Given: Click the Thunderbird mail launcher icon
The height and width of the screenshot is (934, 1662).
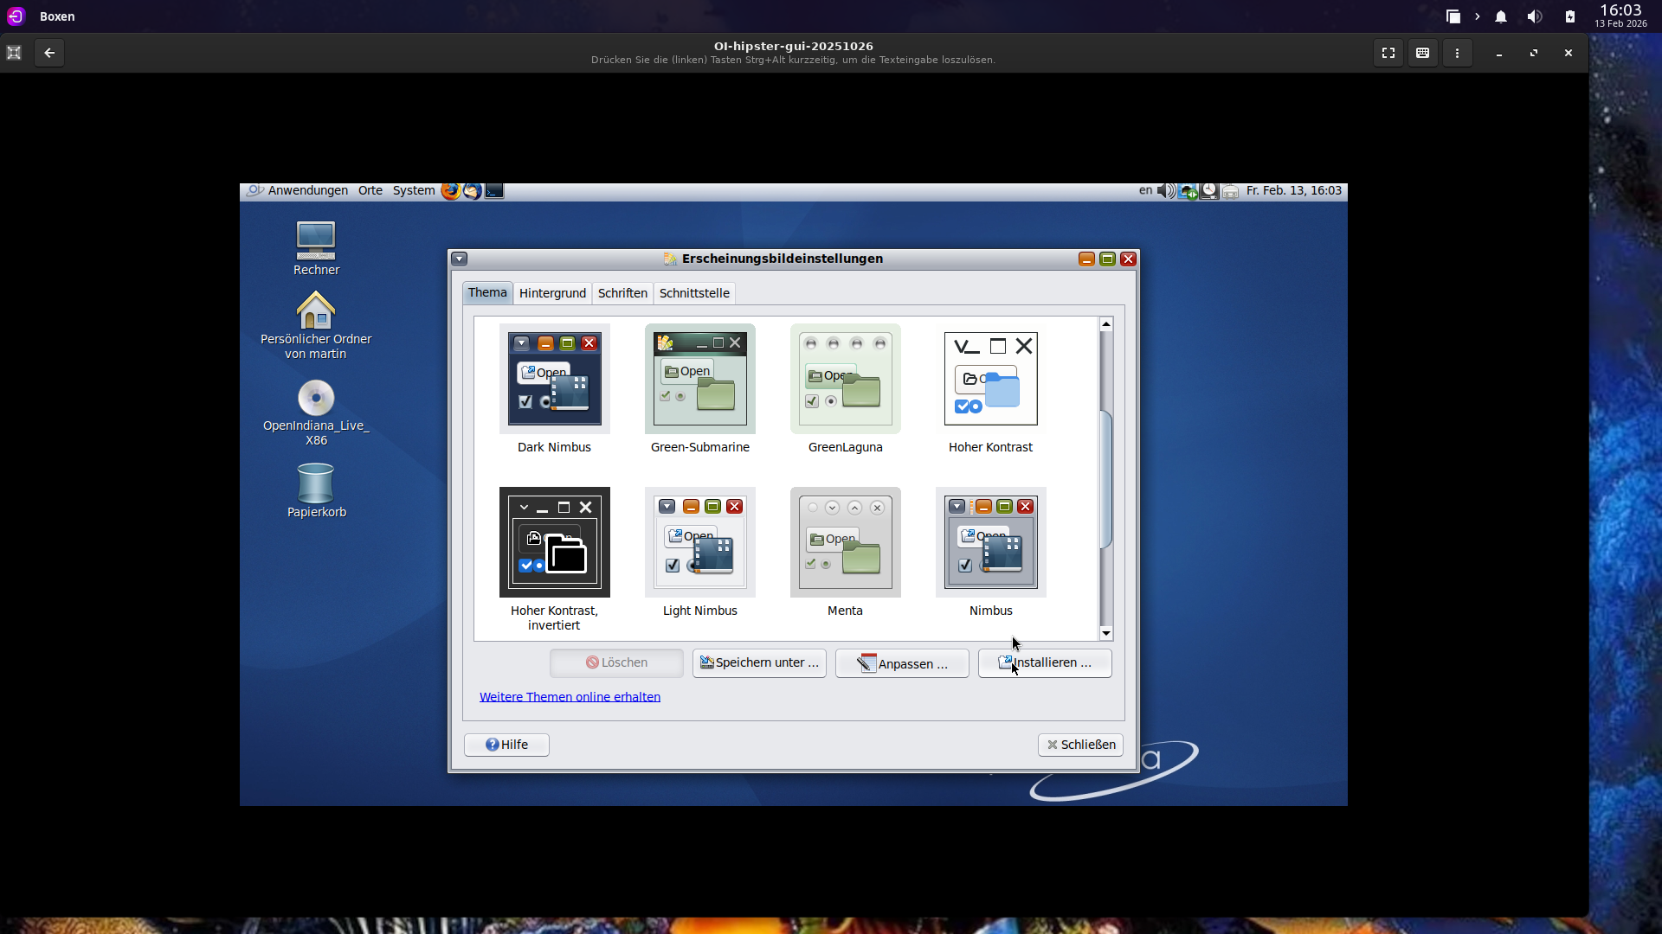Looking at the screenshot, I should tap(473, 191).
